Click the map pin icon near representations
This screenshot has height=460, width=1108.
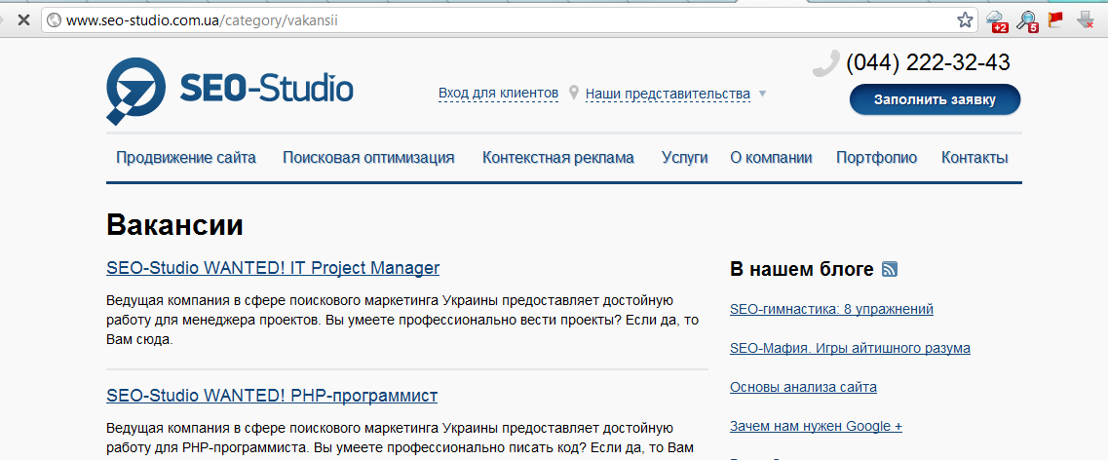pos(574,93)
